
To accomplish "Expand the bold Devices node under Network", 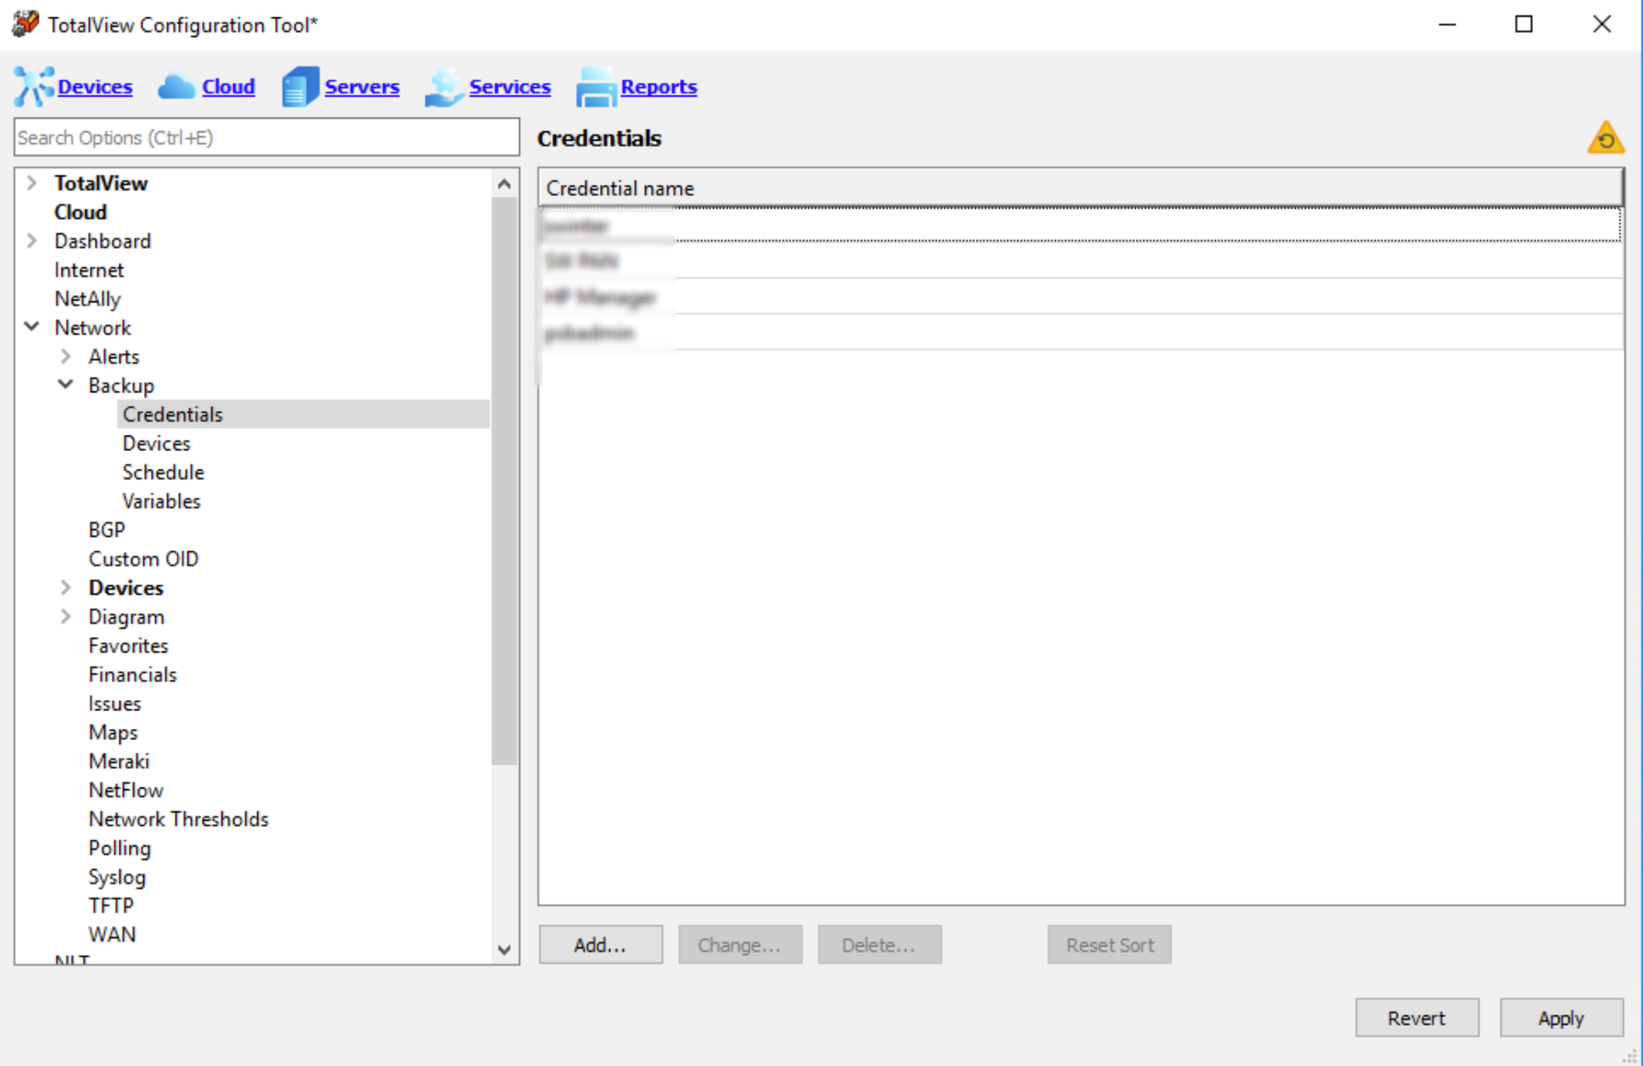I will (x=66, y=587).
